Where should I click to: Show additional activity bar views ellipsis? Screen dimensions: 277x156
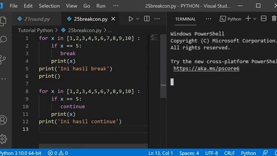(x=3, y=79)
